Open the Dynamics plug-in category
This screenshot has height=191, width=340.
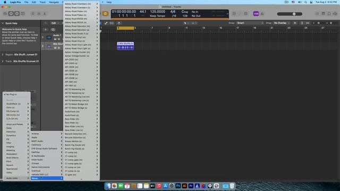pos(16,135)
